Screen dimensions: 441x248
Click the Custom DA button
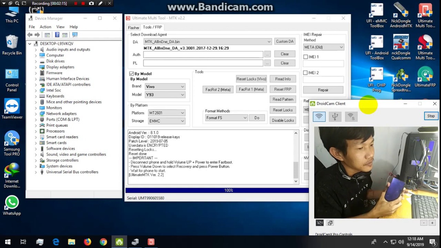click(285, 41)
